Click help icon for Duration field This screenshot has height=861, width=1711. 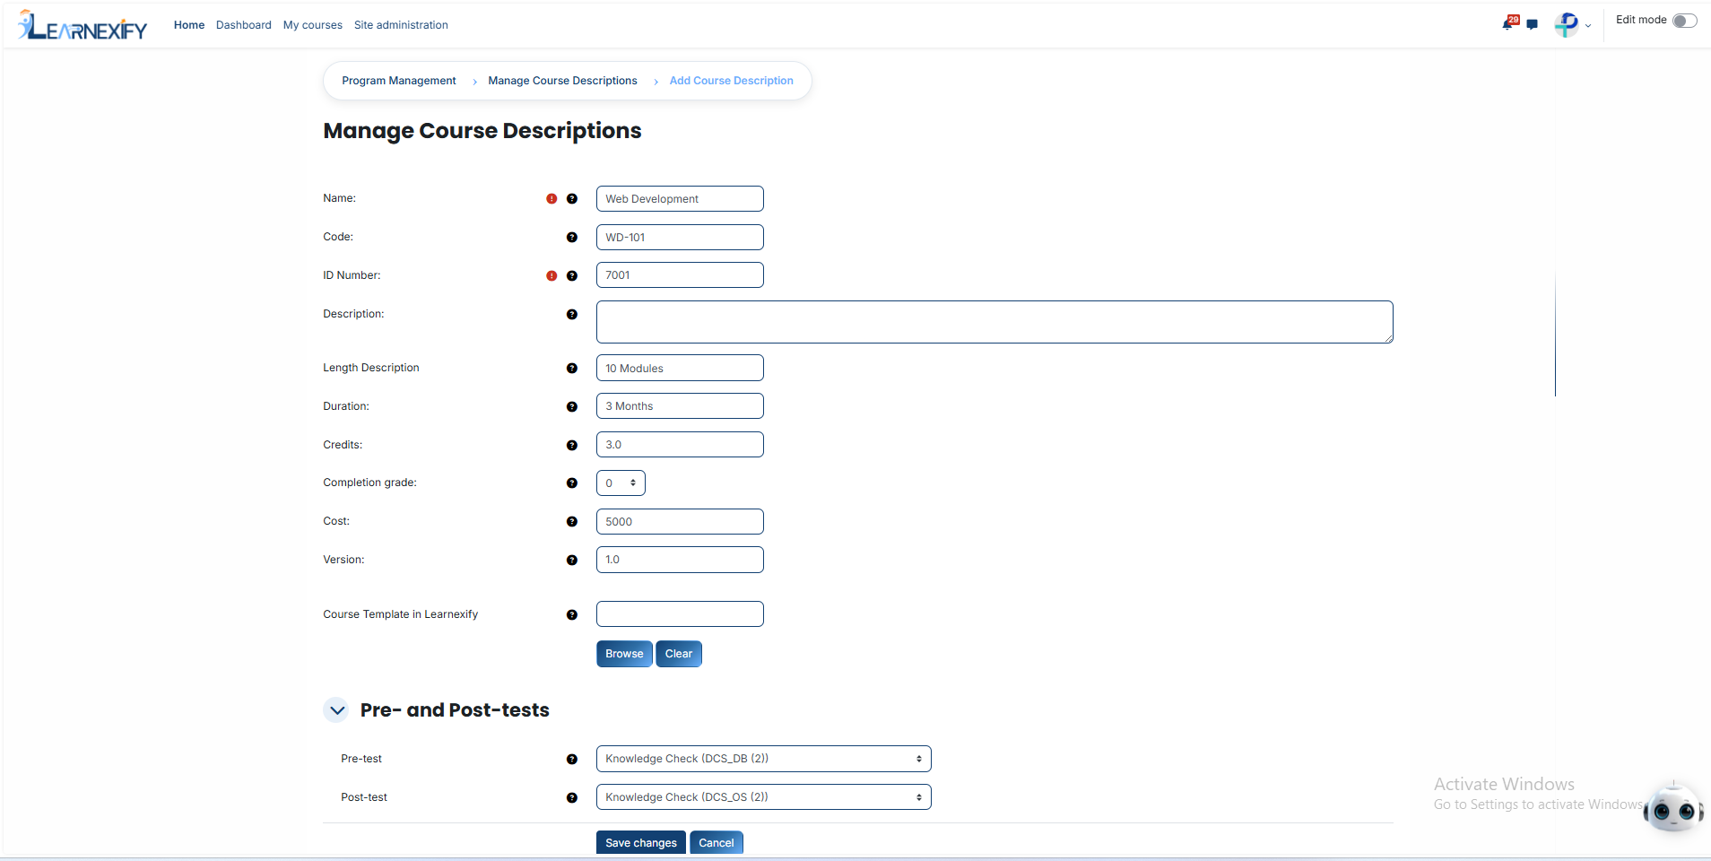pos(572,407)
